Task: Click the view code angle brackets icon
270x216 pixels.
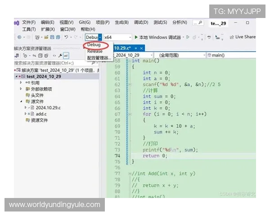Action: [54, 56]
